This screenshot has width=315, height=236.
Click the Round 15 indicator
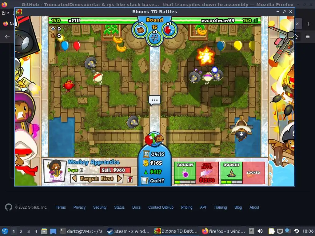point(154,23)
